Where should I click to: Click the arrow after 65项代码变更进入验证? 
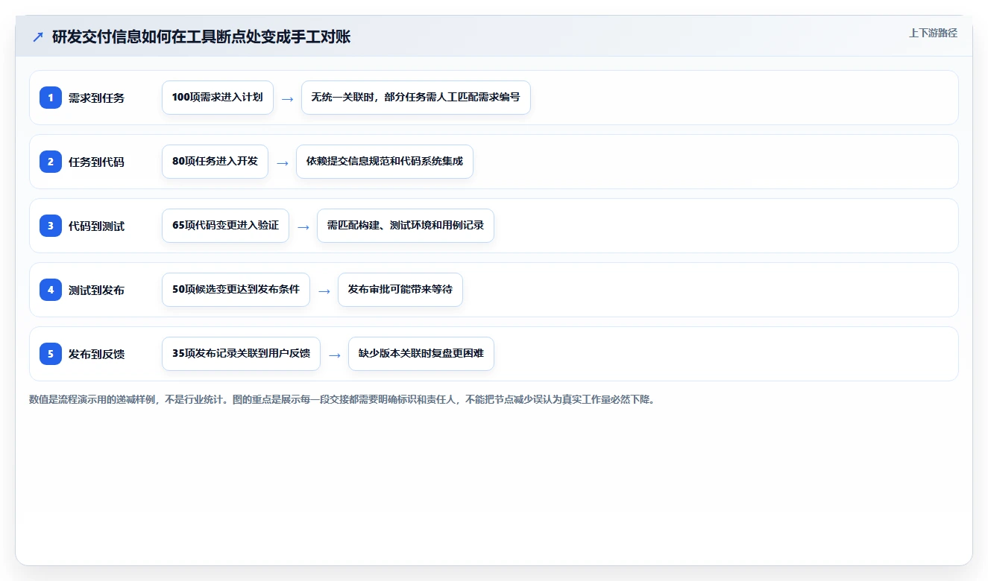pyautogui.click(x=303, y=226)
